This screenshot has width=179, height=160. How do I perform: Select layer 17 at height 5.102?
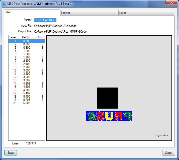coord(27,93)
